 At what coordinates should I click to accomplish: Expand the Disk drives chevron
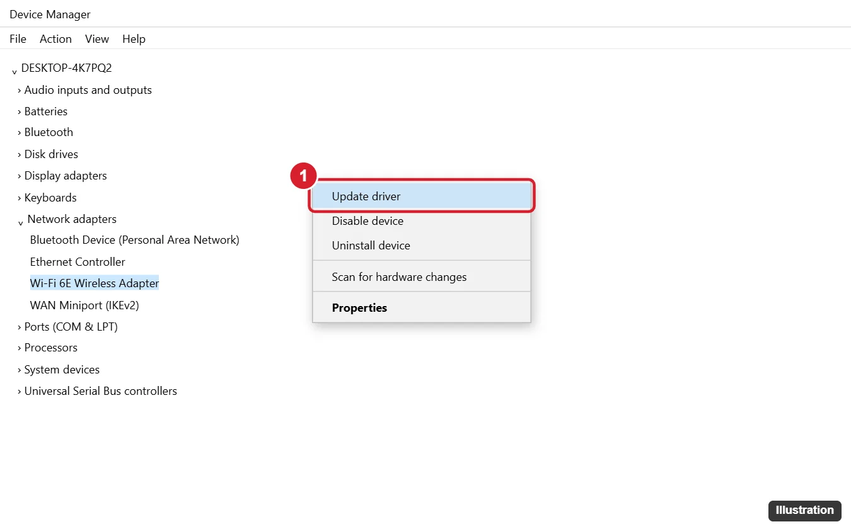tap(19, 155)
